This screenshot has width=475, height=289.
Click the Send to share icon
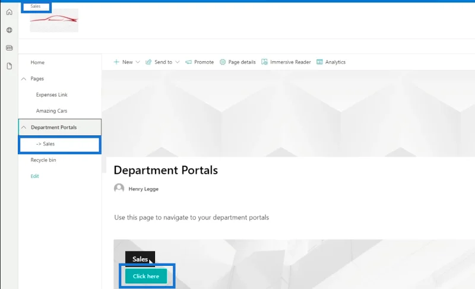tap(148, 62)
